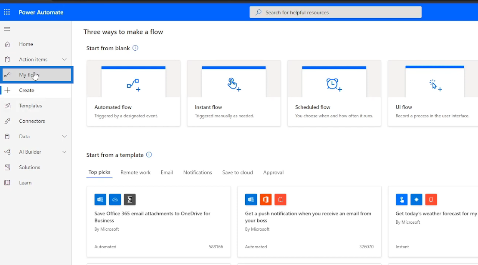Viewport: 478px width, 265px height.
Task: Click the Data cylinder icon
Action: 7,137
